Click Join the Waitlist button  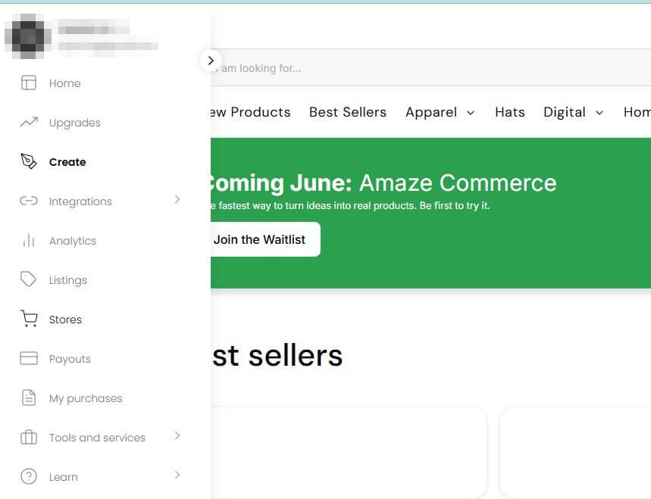(265, 239)
